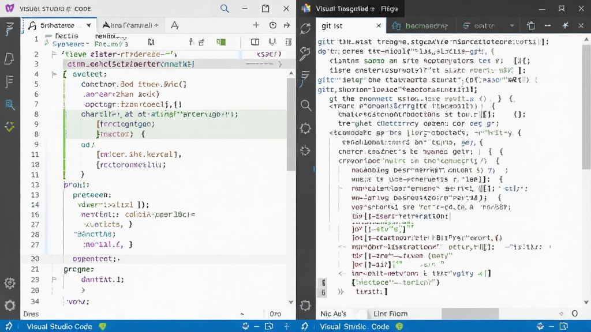Click the split editor icon in left toolbar

click(x=255, y=41)
